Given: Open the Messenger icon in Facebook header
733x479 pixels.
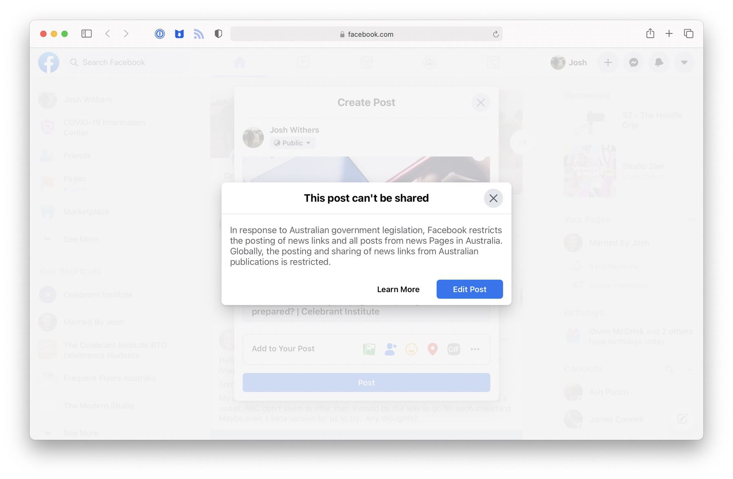Looking at the screenshot, I should (633, 62).
